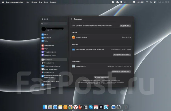This screenshot has height=111, width=171.
Task: Click Настройки хранилища... button
Action: click(x=121, y=72)
